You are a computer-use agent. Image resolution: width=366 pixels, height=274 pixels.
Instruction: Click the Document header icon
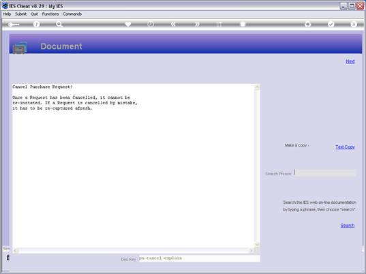coord(20,48)
